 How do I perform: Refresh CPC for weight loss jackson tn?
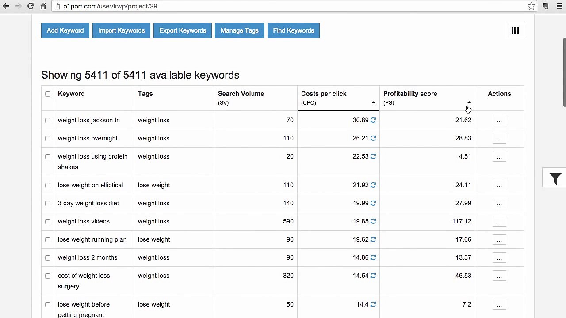pos(373,120)
